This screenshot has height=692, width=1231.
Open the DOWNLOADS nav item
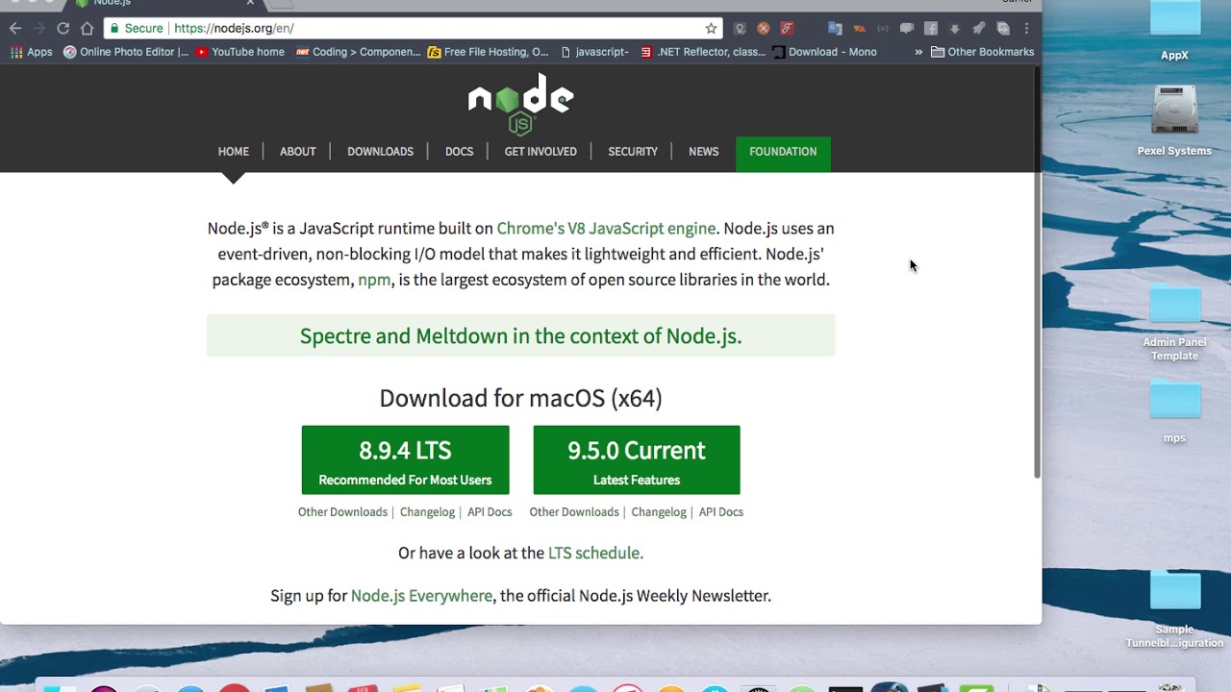[380, 152]
